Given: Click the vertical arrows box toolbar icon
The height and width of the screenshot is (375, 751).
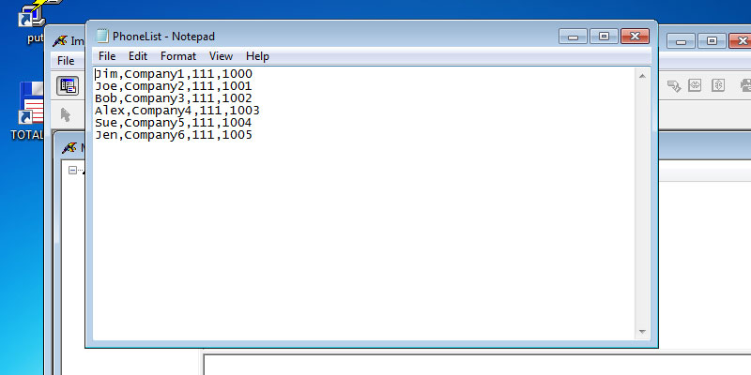Looking at the screenshot, I should [719, 86].
